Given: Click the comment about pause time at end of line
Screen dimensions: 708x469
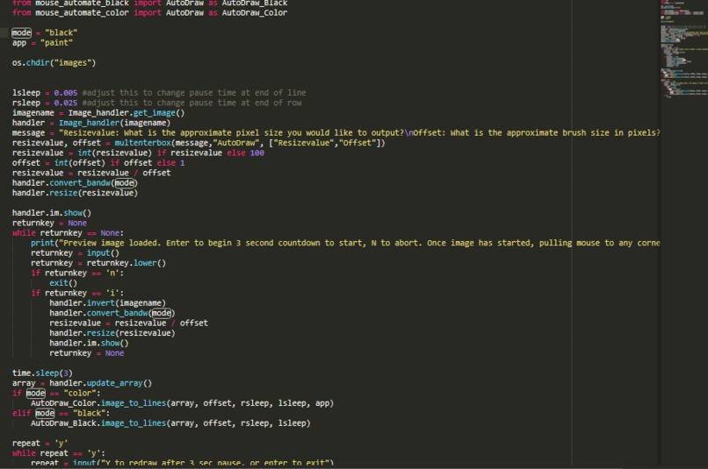Looking at the screenshot, I should (x=194, y=93).
